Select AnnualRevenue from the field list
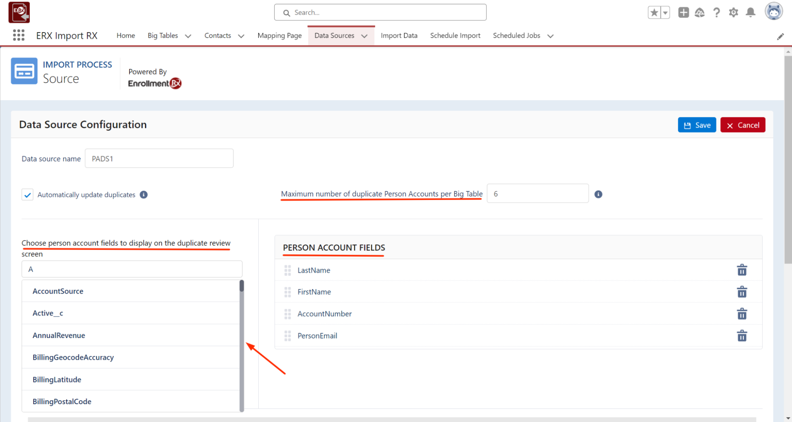The height and width of the screenshot is (422, 792). pos(59,335)
